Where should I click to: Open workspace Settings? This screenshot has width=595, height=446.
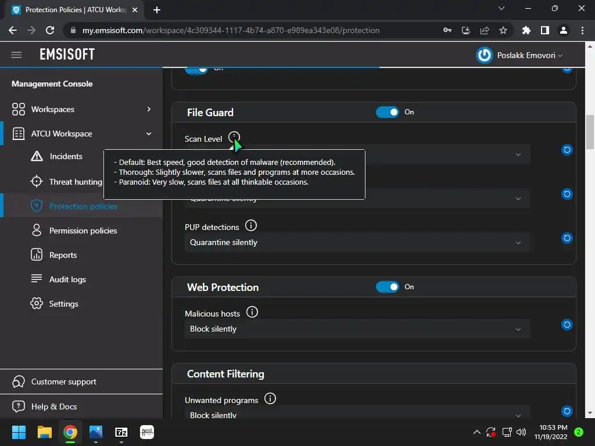pos(64,303)
